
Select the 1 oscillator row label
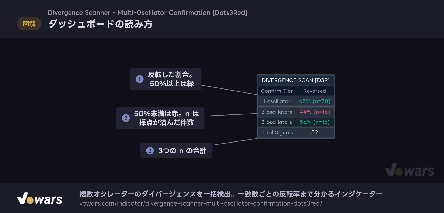pos(277,101)
